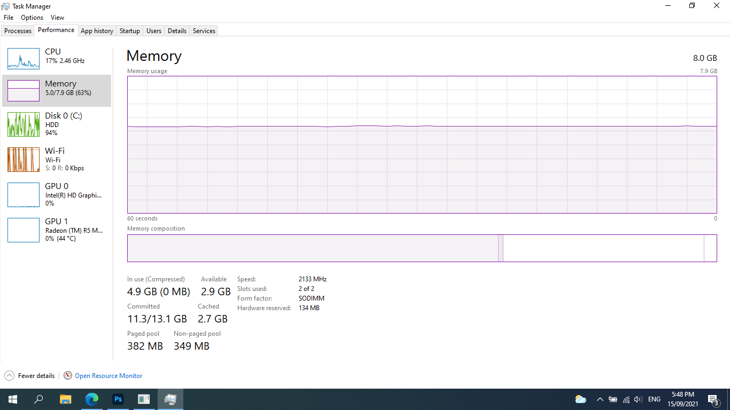Open the weather icon in taskbar
The image size is (730, 410).
581,399
